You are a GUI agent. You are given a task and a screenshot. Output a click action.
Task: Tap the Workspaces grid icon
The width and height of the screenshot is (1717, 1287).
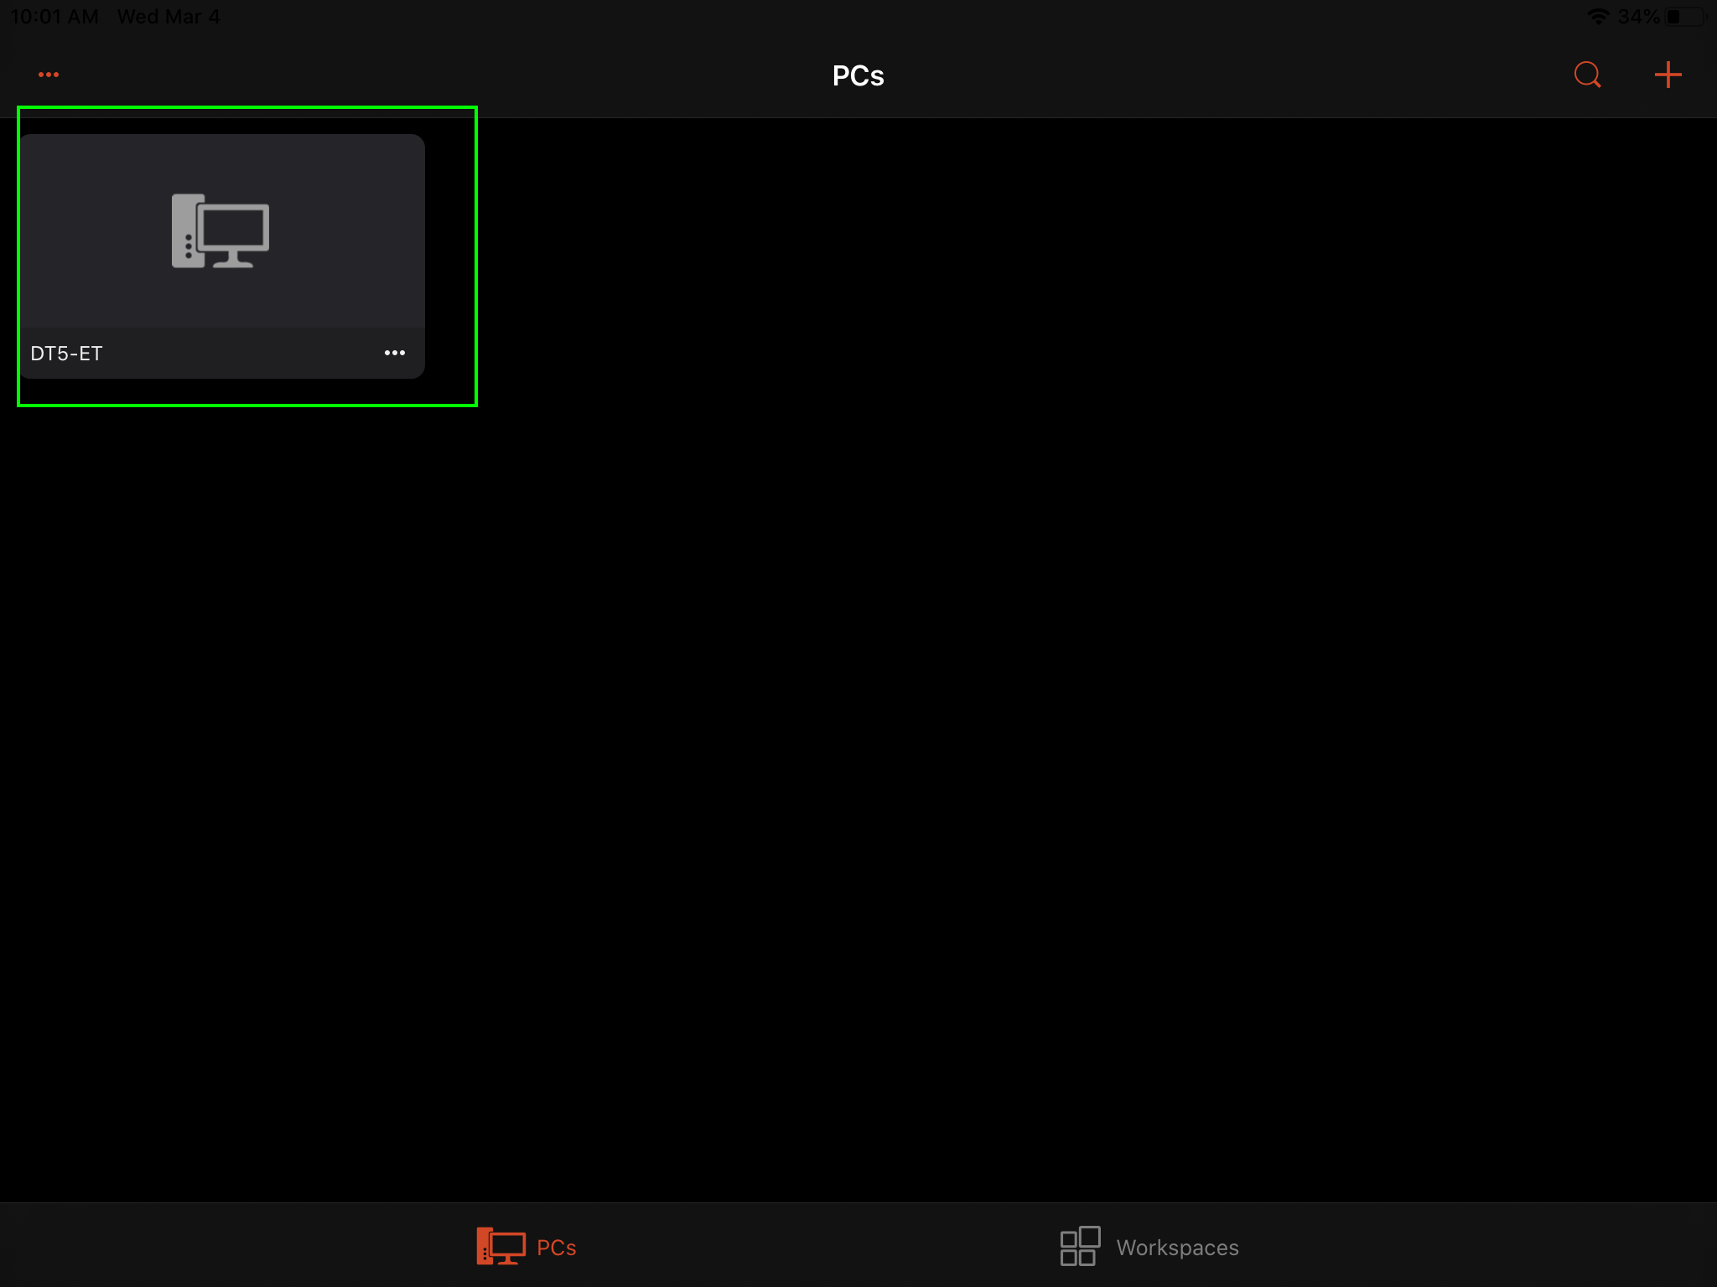pos(1080,1246)
